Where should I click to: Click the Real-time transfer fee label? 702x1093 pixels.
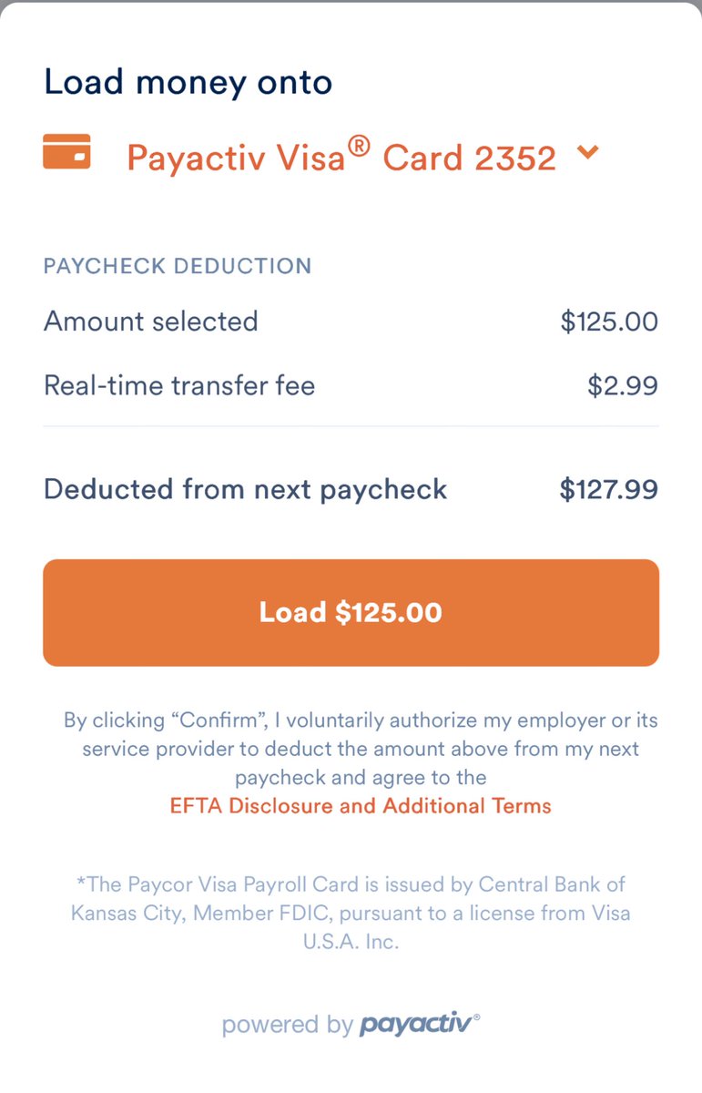179,385
